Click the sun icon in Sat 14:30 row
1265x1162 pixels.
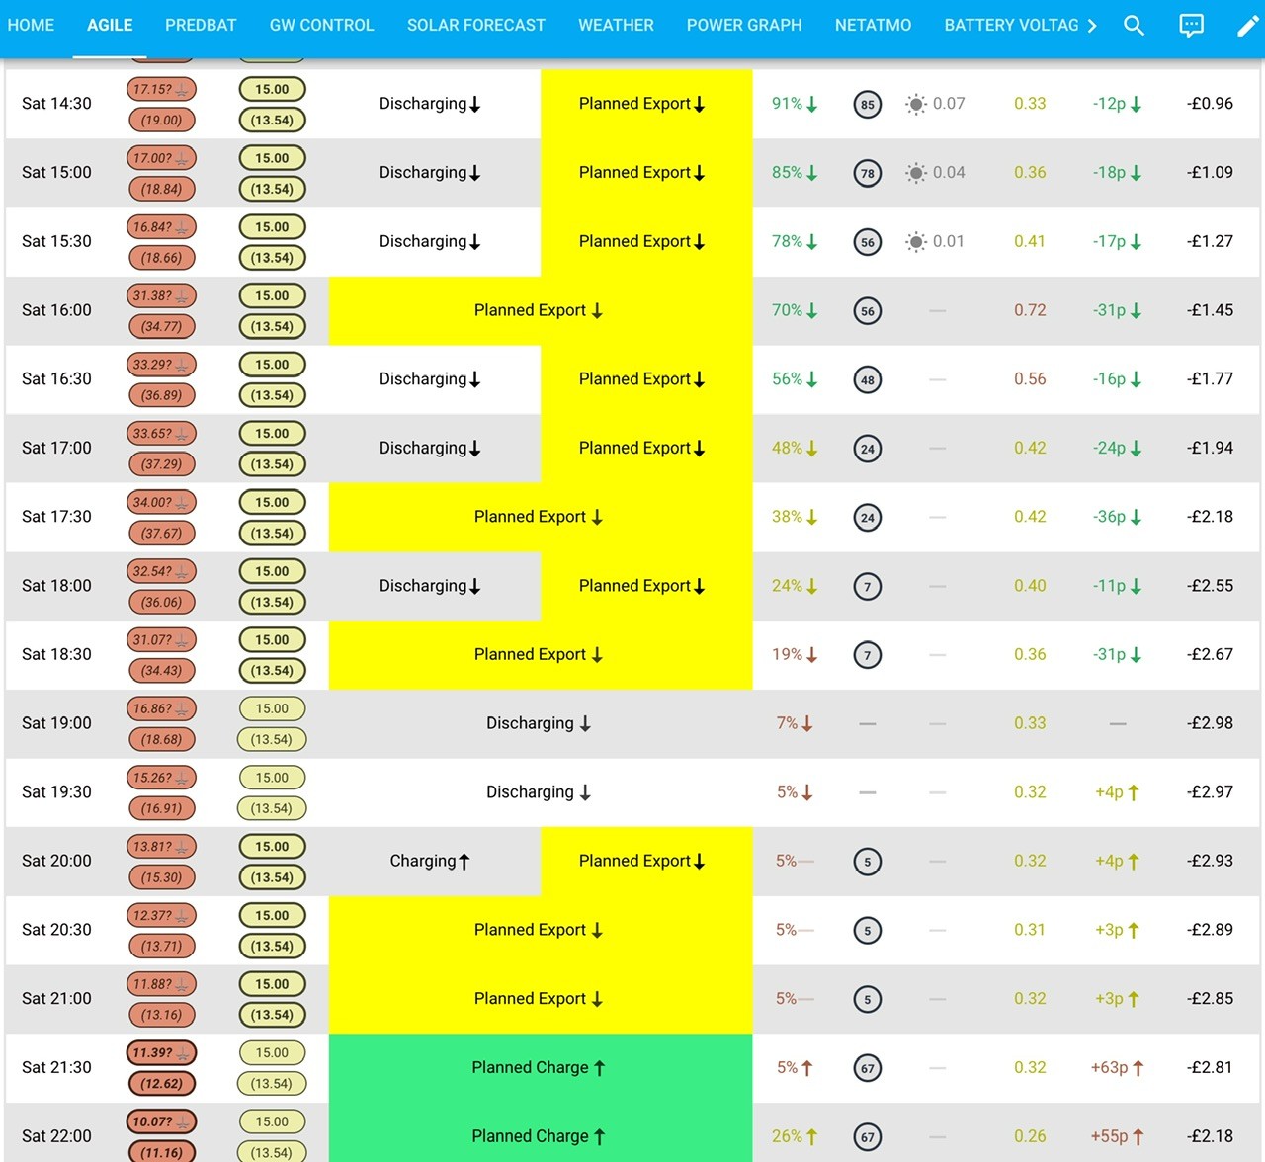coord(916,104)
